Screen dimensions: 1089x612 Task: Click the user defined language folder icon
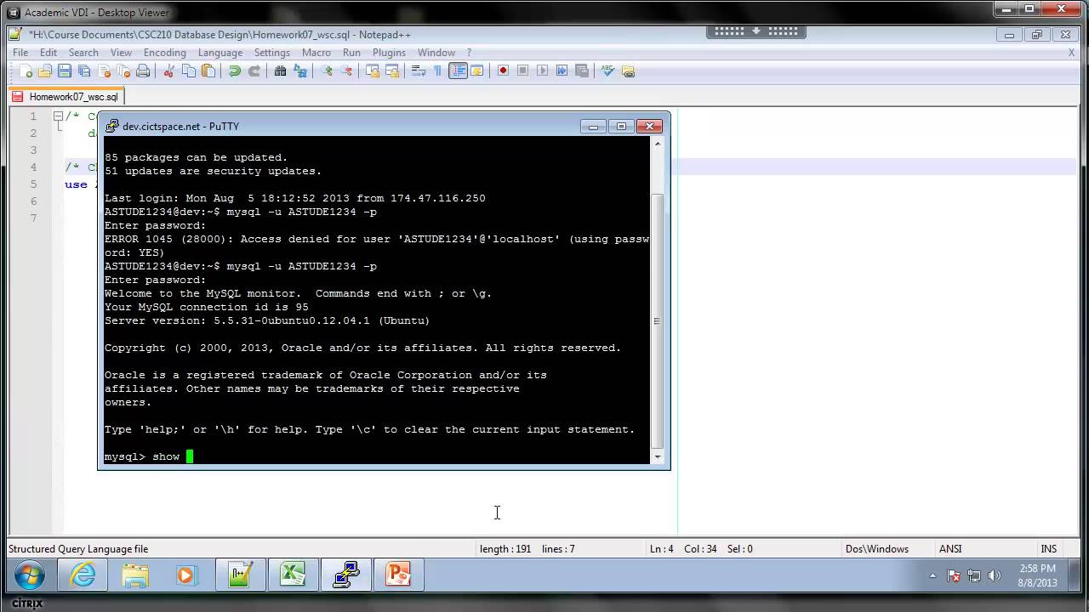pos(477,71)
